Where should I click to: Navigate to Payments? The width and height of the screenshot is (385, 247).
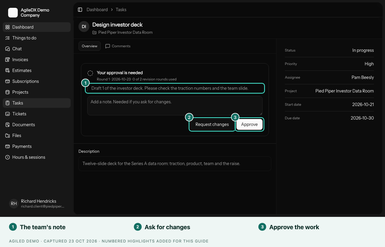(x=37, y=146)
